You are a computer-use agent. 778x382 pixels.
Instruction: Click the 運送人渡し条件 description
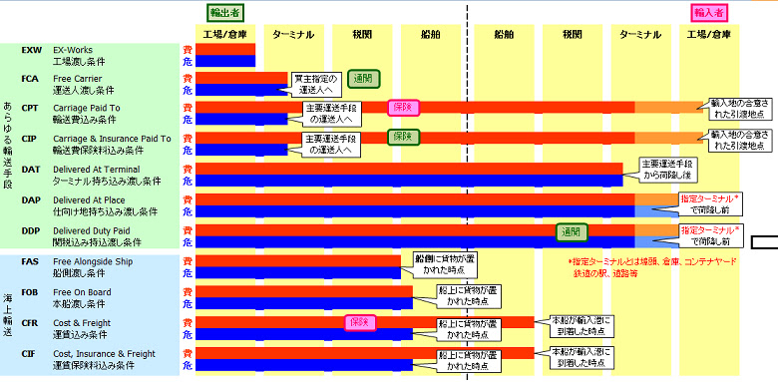(84, 91)
